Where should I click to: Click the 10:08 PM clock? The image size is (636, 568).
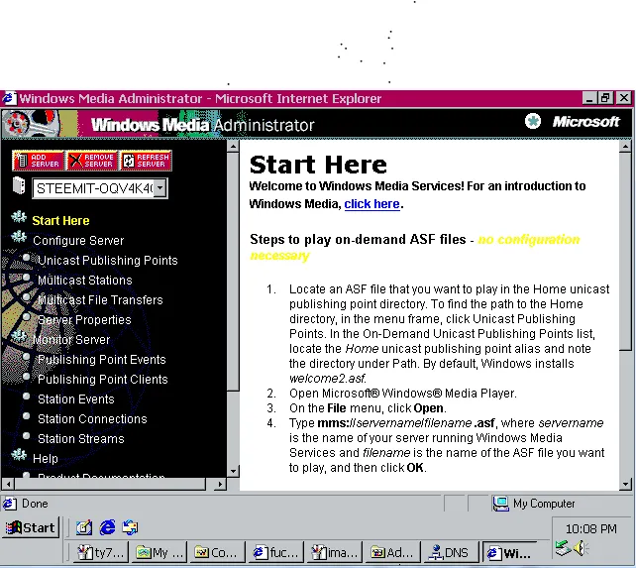[591, 529]
